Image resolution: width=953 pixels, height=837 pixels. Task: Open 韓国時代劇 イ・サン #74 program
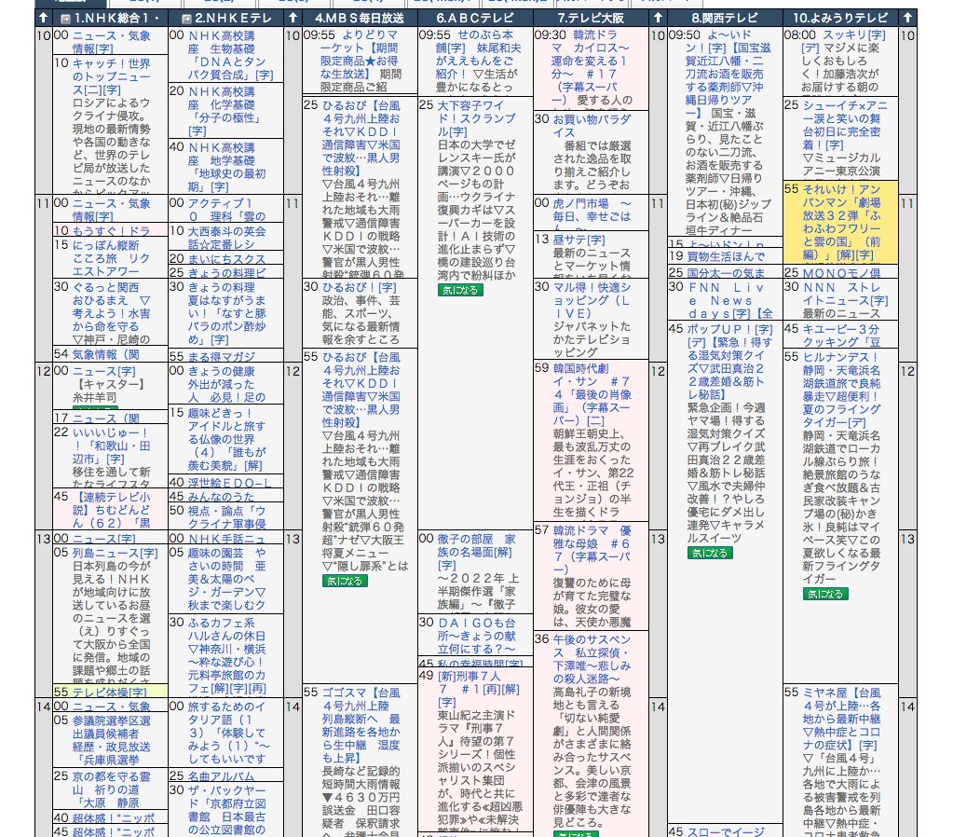592,394
